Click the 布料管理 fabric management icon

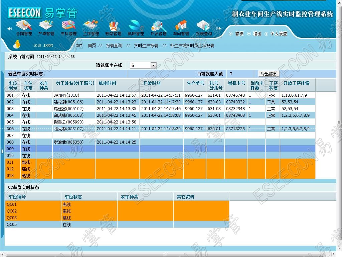[x=68, y=27]
